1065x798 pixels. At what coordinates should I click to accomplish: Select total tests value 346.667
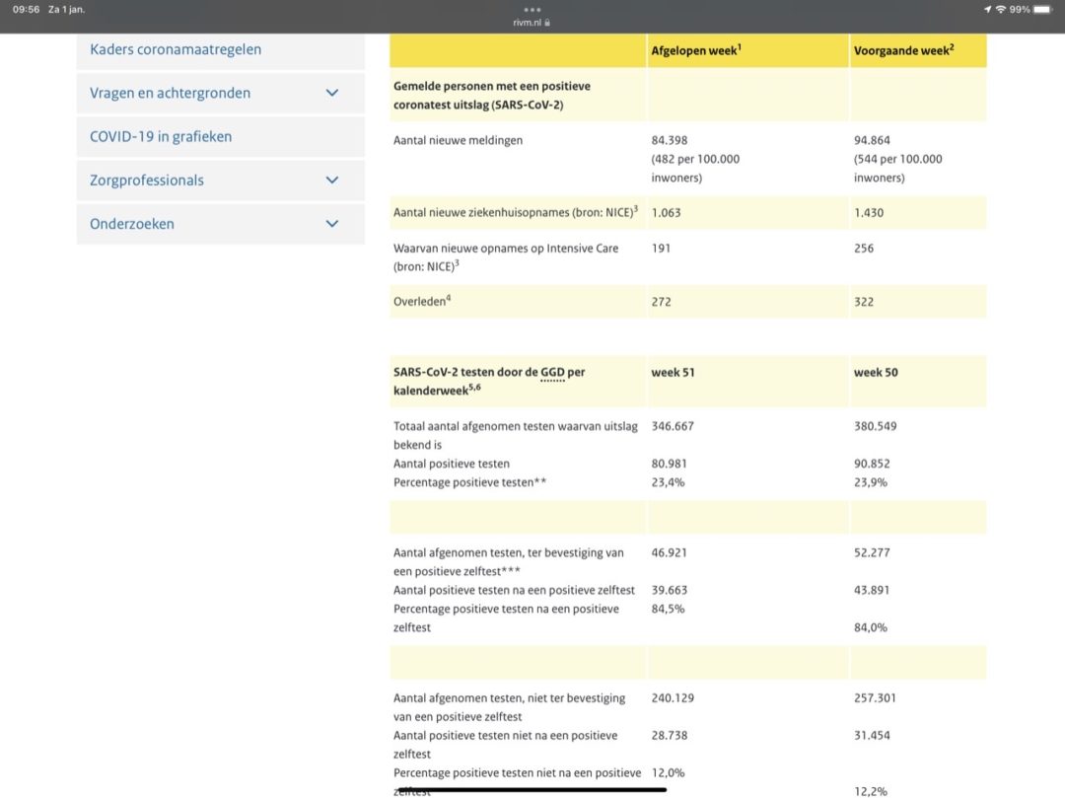click(x=673, y=426)
